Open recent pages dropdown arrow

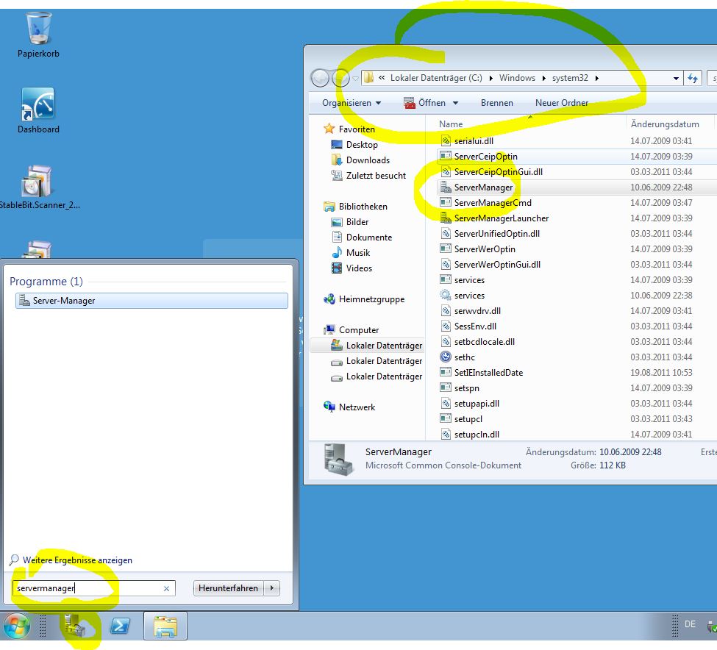pyautogui.click(x=355, y=79)
